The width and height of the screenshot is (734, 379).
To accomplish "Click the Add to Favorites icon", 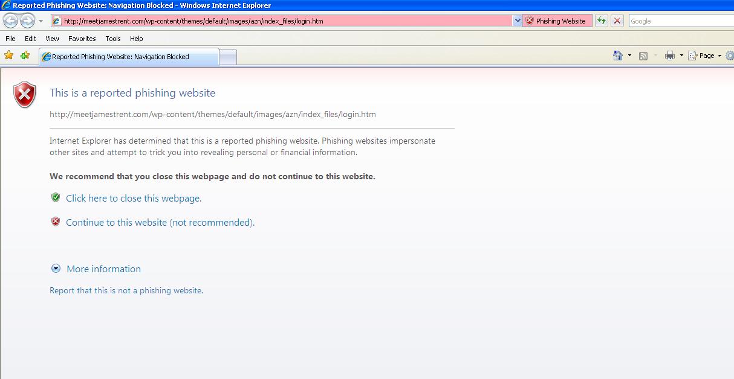I will pyautogui.click(x=25, y=56).
